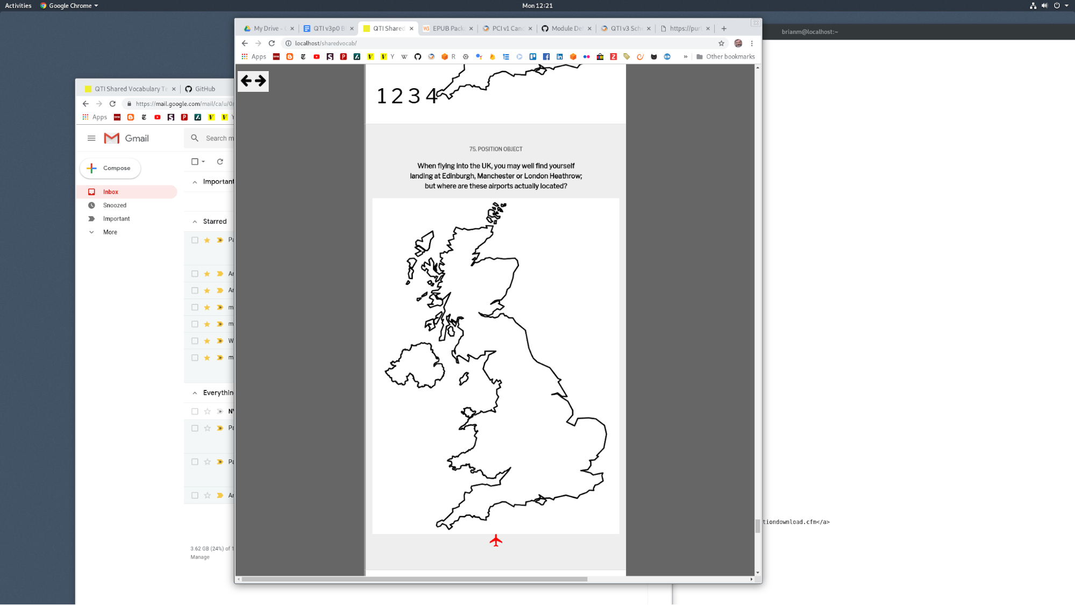
Task: Open new tab with plus button
Action: (x=724, y=29)
